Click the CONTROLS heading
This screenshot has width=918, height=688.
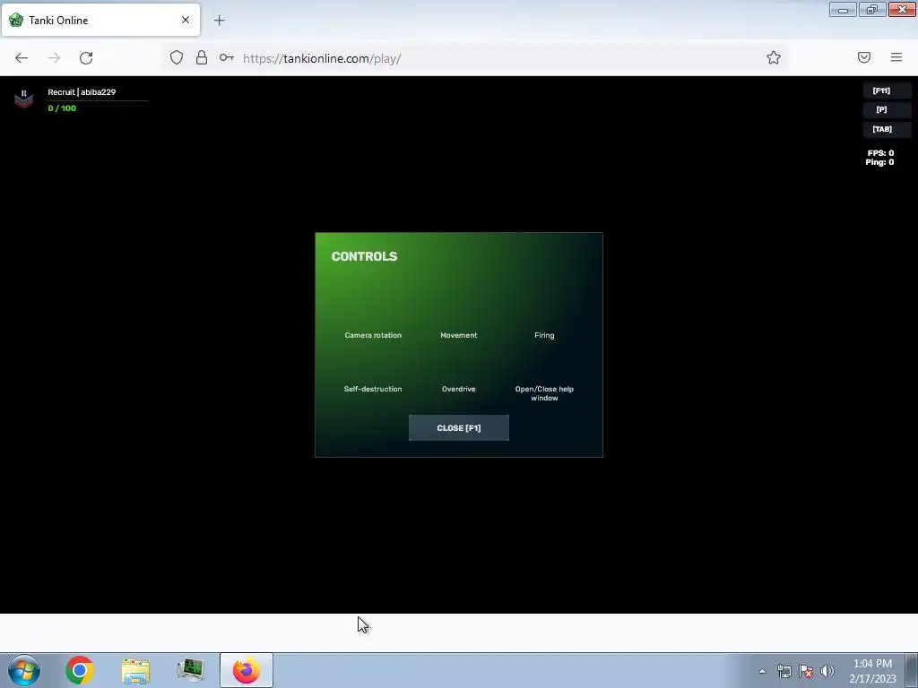pyautogui.click(x=364, y=256)
